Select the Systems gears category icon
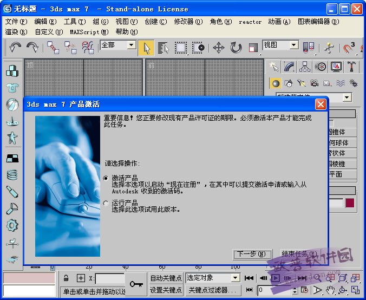The image size is (366, 300). 354,83
